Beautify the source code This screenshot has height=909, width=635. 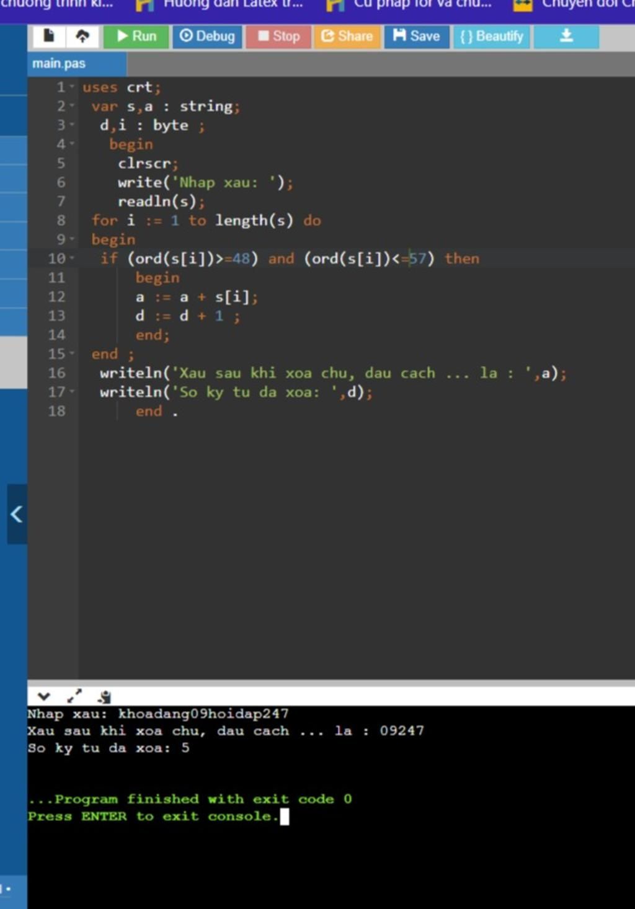(x=492, y=37)
